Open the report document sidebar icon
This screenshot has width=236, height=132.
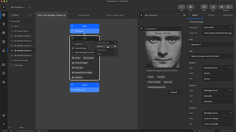coord(4,73)
